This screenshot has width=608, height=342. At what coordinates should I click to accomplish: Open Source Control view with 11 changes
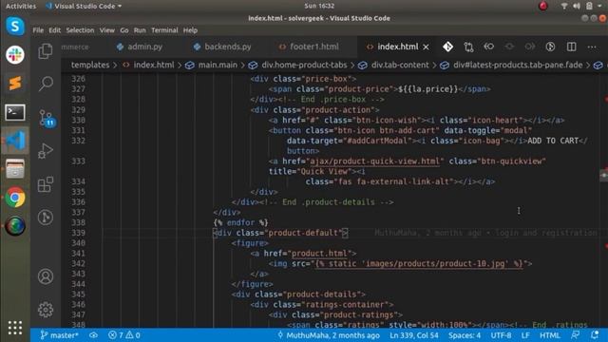point(47,119)
